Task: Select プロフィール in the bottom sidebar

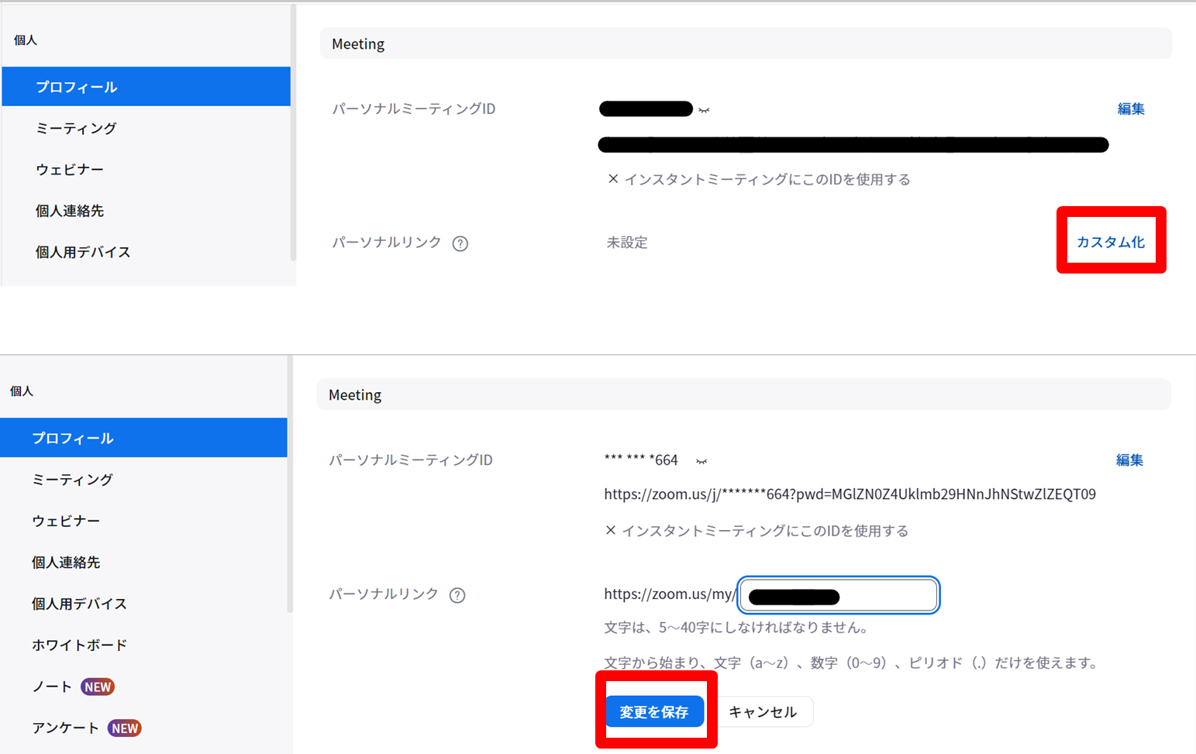Action: [x=143, y=437]
